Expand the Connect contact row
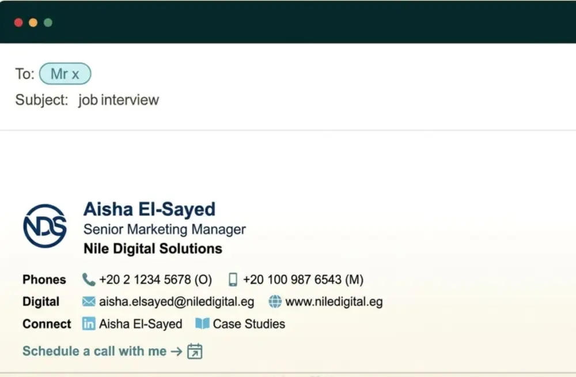576x377 pixels. pyautogui.click(x=46, y=323)
